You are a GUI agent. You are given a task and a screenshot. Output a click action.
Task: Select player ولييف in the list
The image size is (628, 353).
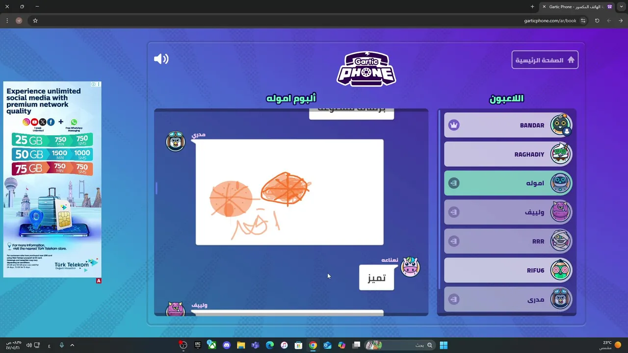click(x=508, y=212)
